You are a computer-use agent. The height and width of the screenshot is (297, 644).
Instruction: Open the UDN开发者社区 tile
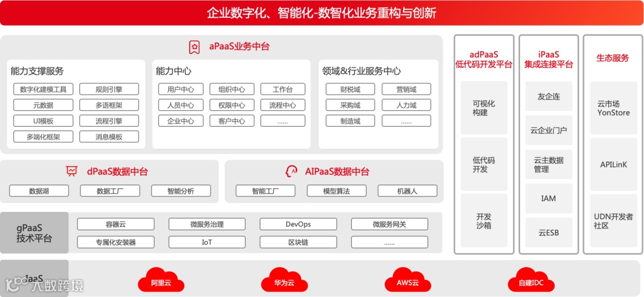coord(614,221)
